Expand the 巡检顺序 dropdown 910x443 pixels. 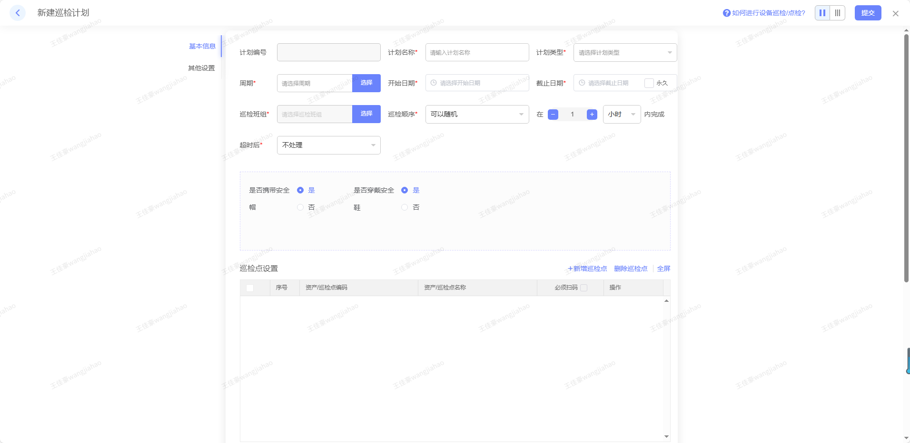point(477,114)
